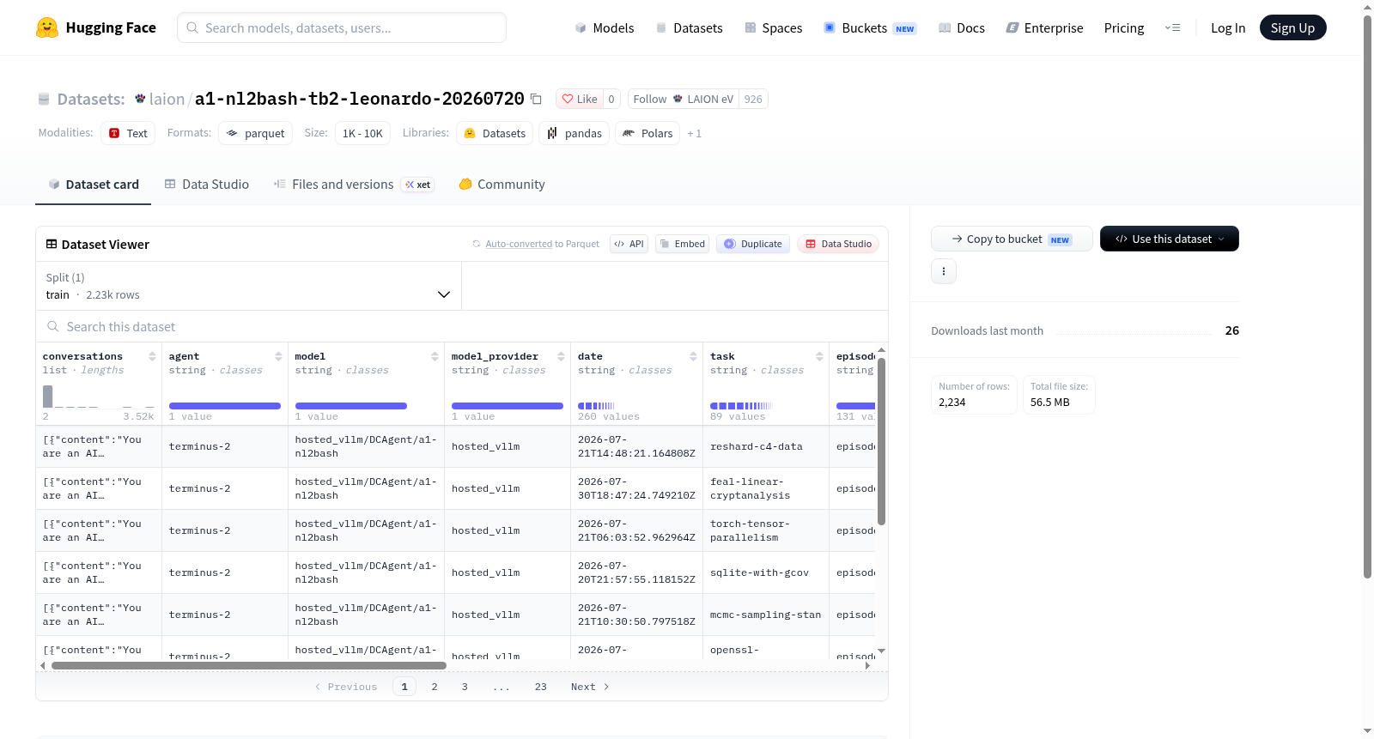
Task: Select the Polars library tag
Action: [647, 133]
